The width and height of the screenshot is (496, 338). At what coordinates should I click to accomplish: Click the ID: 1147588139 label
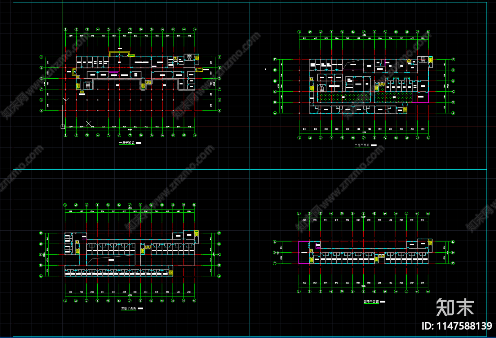457,326
